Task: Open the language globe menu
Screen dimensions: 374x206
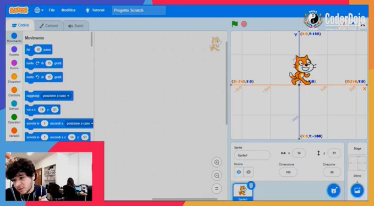Action: (x=38, y=10)
